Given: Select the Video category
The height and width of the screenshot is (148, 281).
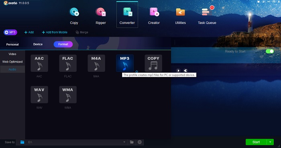Looking at the screenshot, I should pyautogui.click(x=12, y=54).
